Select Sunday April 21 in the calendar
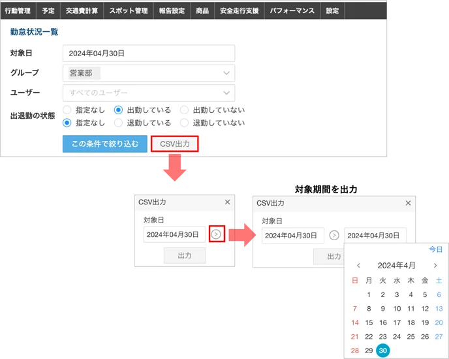This screenshot has height=359, width=449. (355, 337)
